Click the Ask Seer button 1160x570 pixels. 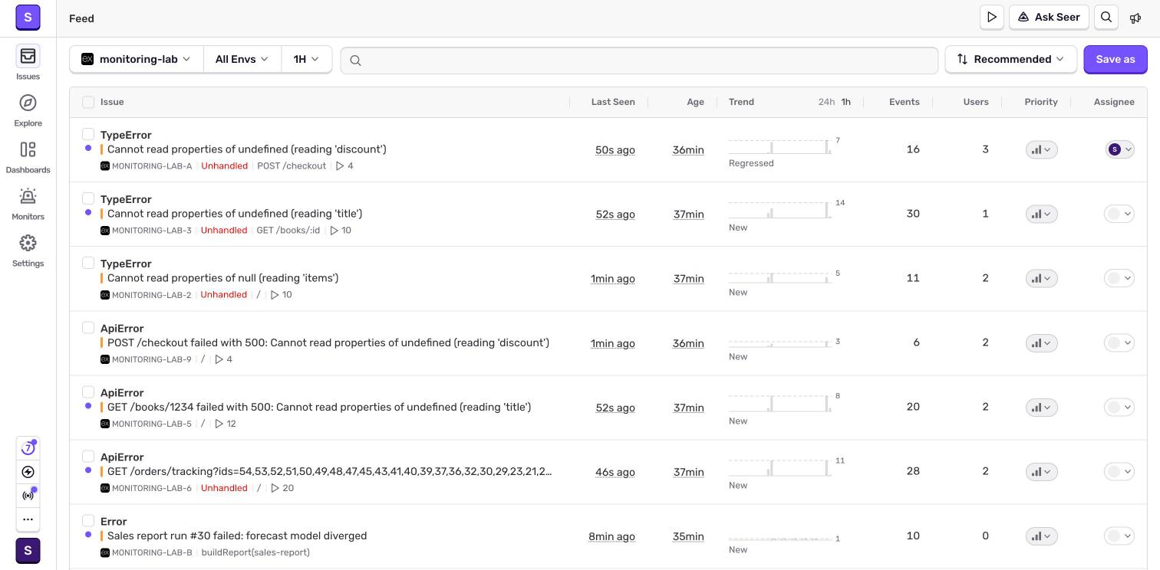1049,17
